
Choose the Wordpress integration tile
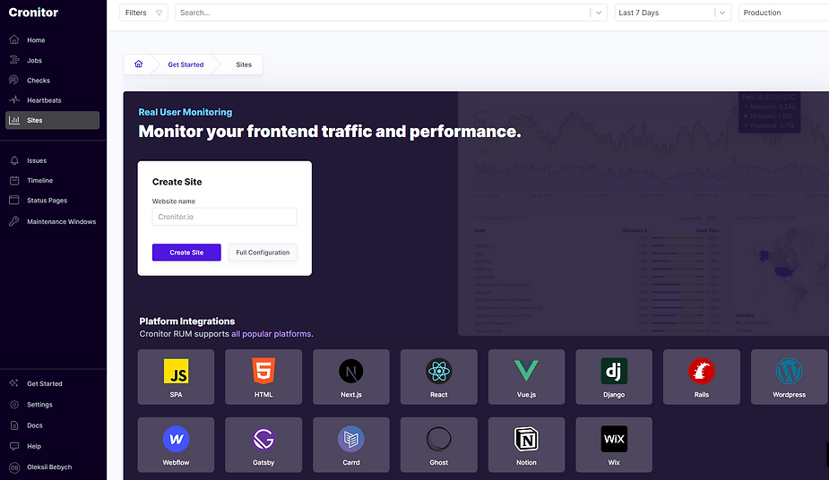(x=790, y=377)
